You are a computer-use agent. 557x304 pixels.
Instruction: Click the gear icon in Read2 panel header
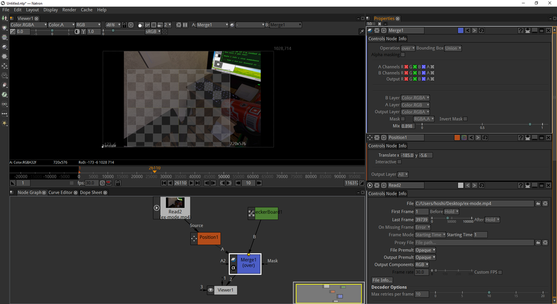click(x=378, y=185)
